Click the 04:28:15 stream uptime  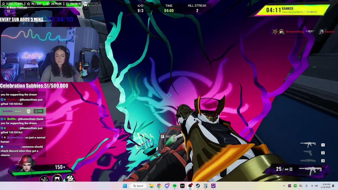coord(73,4)
